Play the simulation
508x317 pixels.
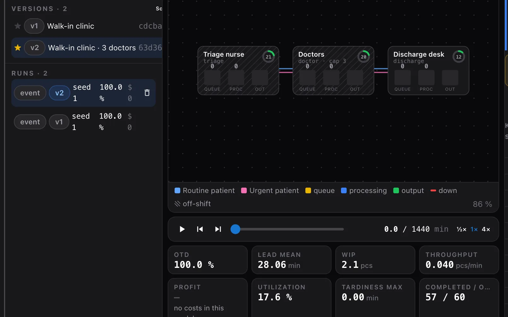click(x=182, y=229)
